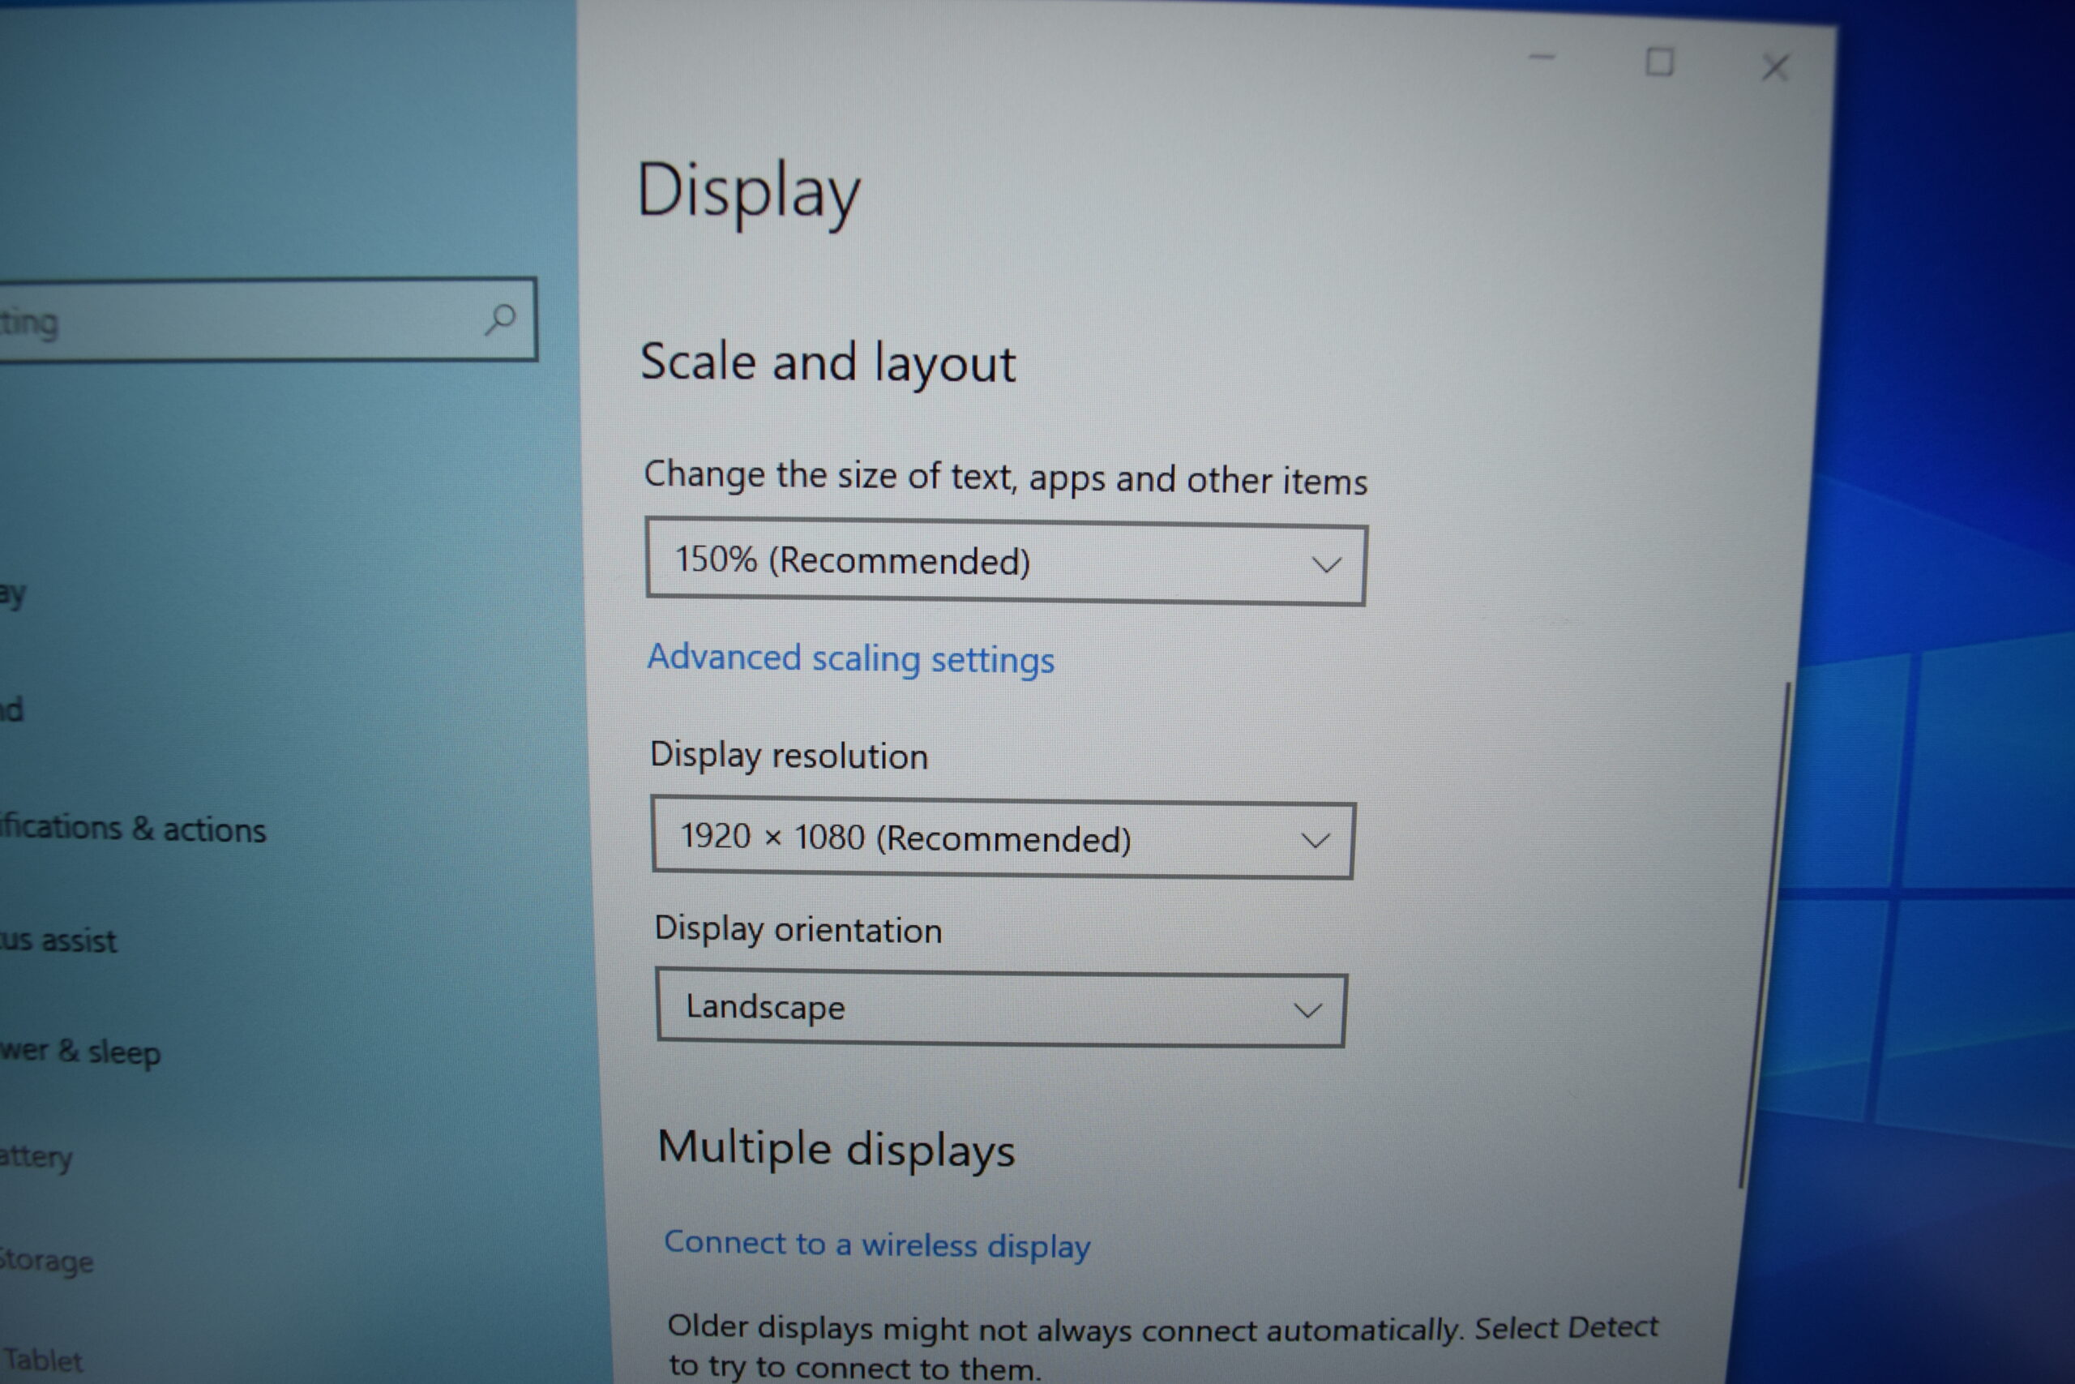Select Storage in sidebar
Viewport: 2075px width, 1384px height.
tap(47, 1261)
